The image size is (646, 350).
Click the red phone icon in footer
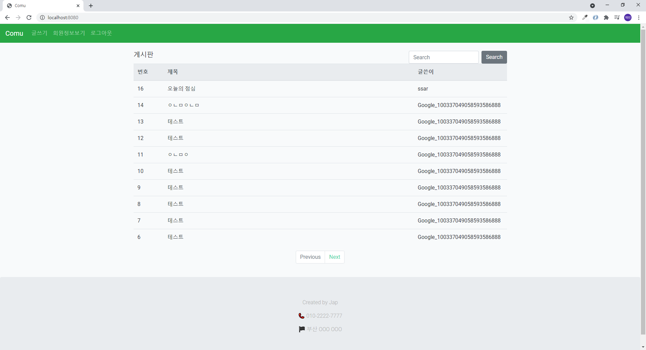301,316
